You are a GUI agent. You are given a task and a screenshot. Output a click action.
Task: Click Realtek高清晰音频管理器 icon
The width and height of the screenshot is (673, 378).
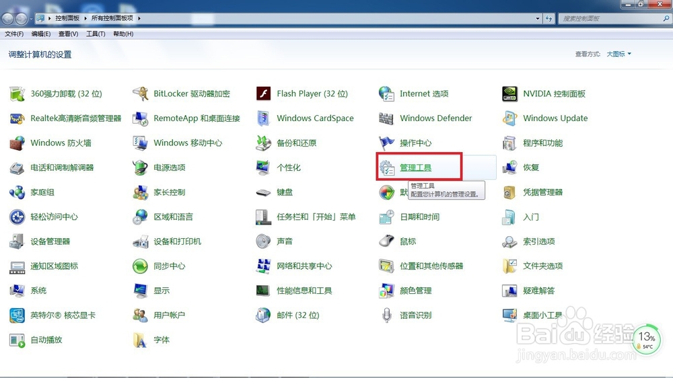pyautogui.click(x=17, y=118)
